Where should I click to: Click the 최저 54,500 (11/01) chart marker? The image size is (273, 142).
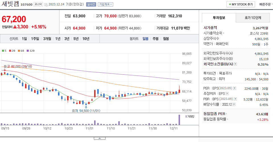tap(86, 111)
